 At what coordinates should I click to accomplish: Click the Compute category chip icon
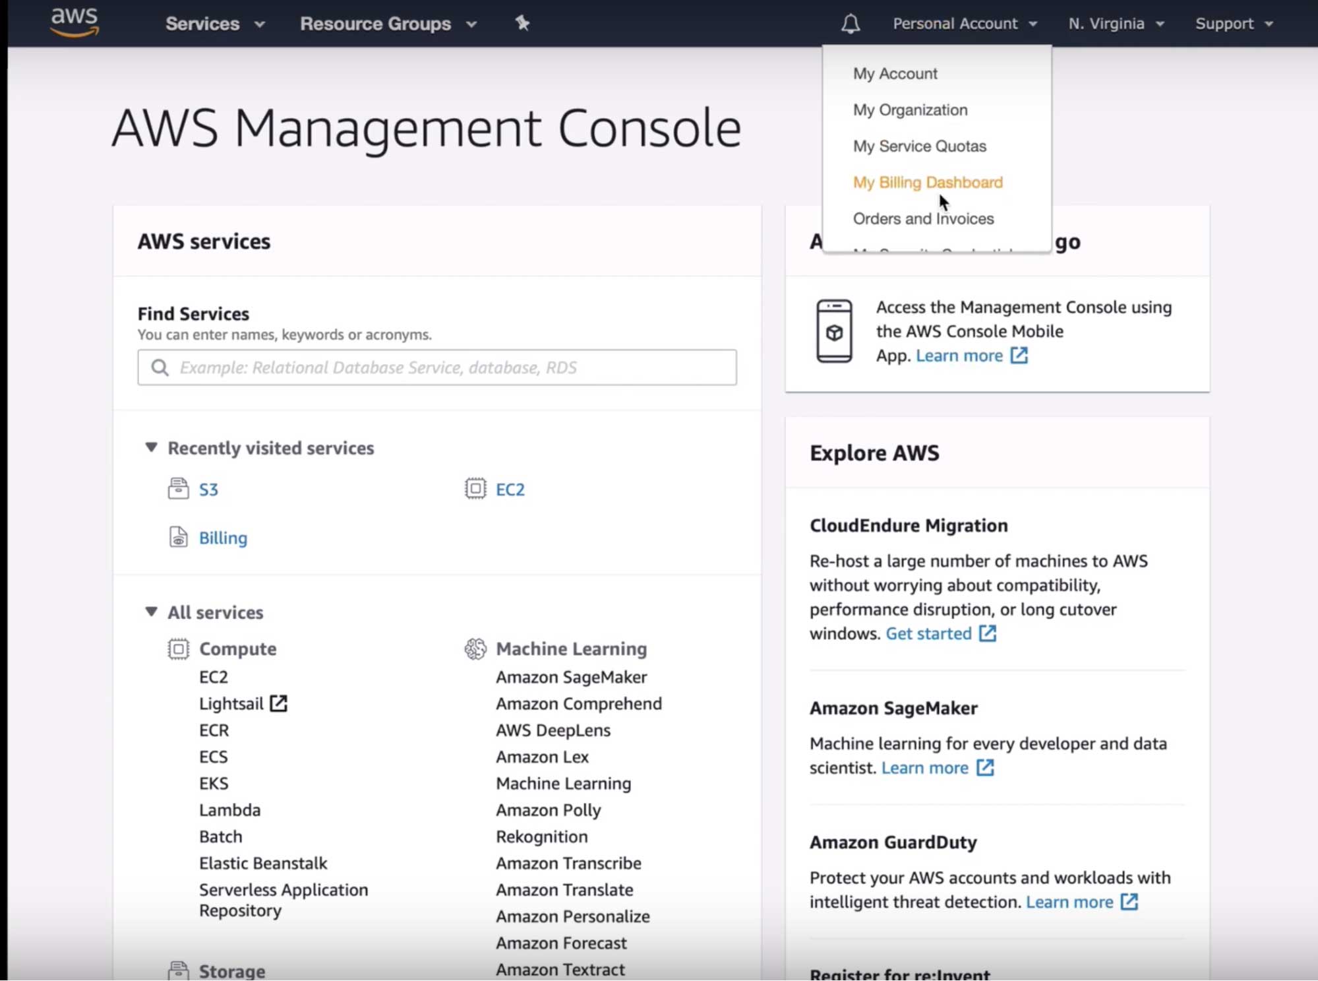point(178,649)
